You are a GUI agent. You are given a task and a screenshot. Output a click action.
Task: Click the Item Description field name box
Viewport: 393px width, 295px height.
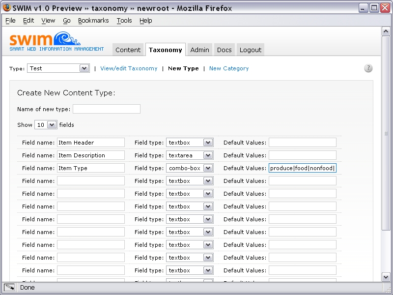point(91,155)
